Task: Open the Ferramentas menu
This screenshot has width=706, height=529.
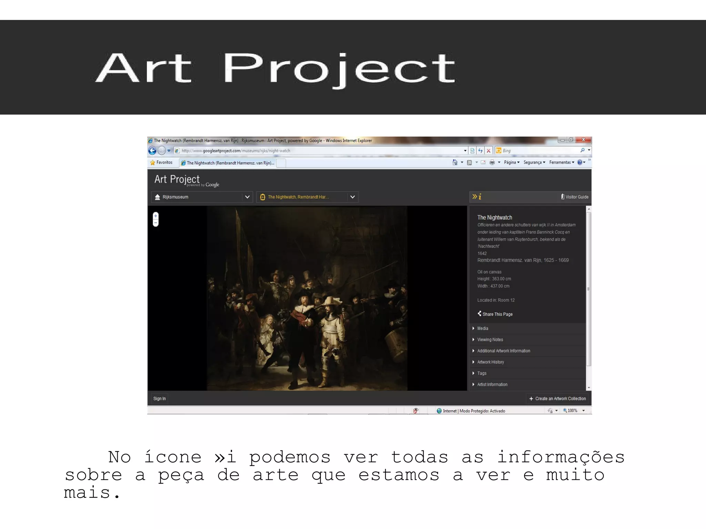Action: coord(562,162)
